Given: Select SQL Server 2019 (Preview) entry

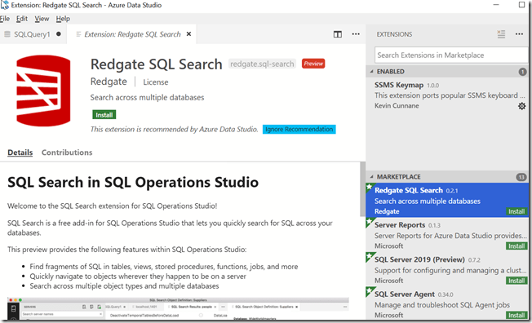Looking at the screenshot, I should click(x=447, y=270).
